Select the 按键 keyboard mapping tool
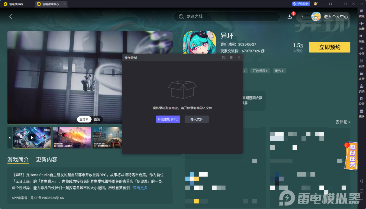The width and height of the screenshot is (366, 209). coord(361,13)
